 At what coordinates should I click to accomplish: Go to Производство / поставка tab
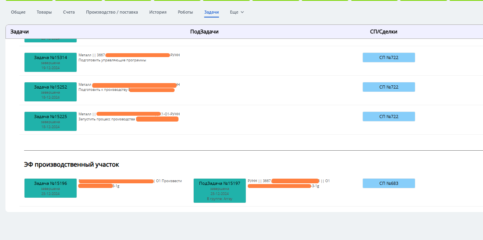pyautogui.click(x=112, y=12)
